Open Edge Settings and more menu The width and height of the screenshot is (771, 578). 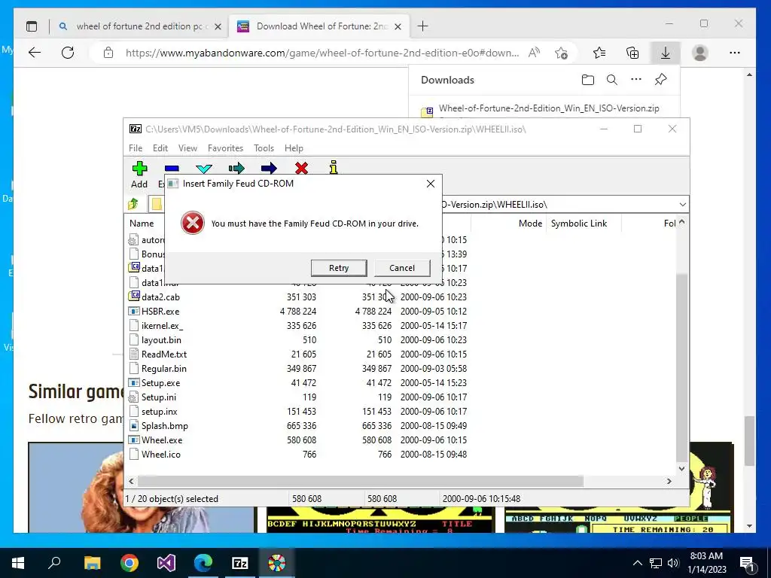pos(735,53)
